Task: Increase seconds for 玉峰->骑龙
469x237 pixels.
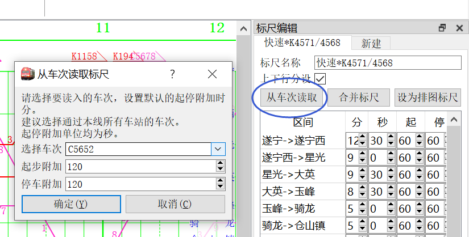Action: tap(391, 205)
